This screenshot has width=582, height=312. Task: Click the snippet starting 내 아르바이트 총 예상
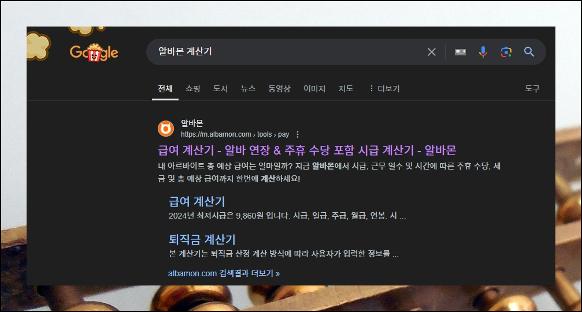pyautogui.click(x=329, y=172)
